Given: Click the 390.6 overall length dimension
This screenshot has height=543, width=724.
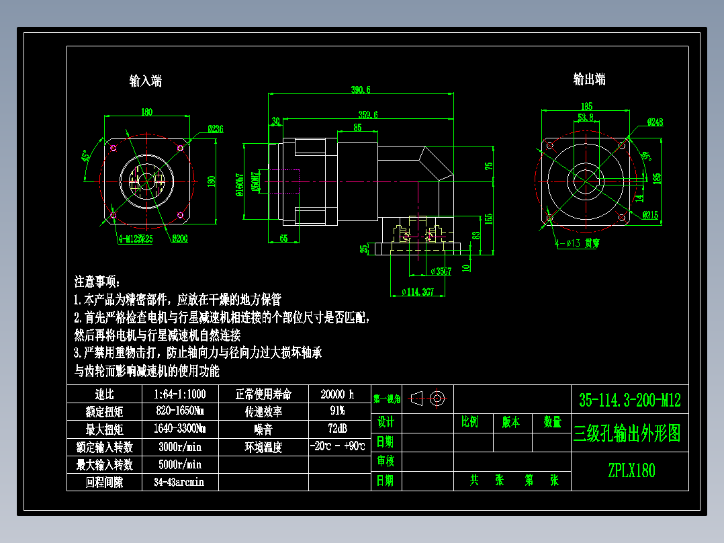Looking at the screenshot, I should (359, 91).
